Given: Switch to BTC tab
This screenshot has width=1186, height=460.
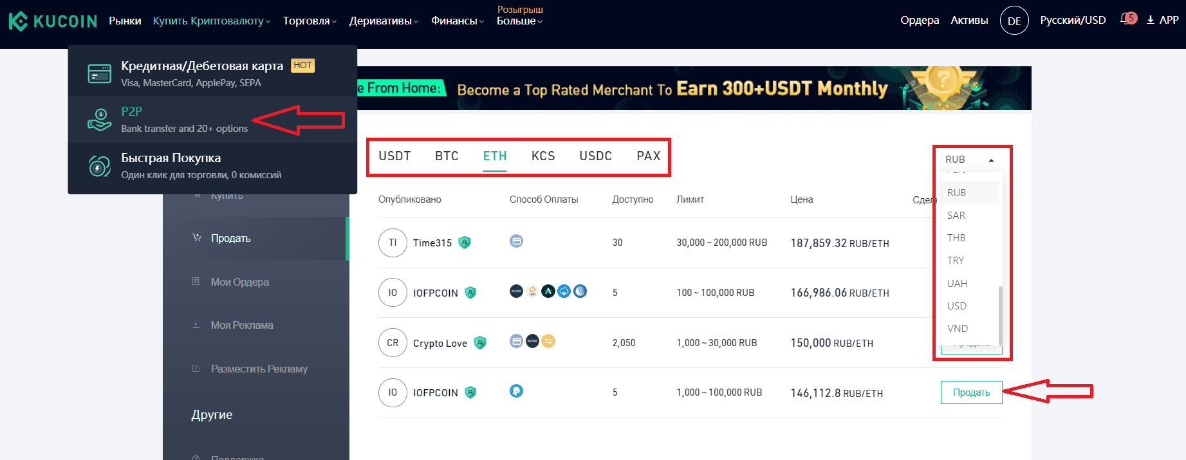Looking at the screenshot, I should coord(447,156).
